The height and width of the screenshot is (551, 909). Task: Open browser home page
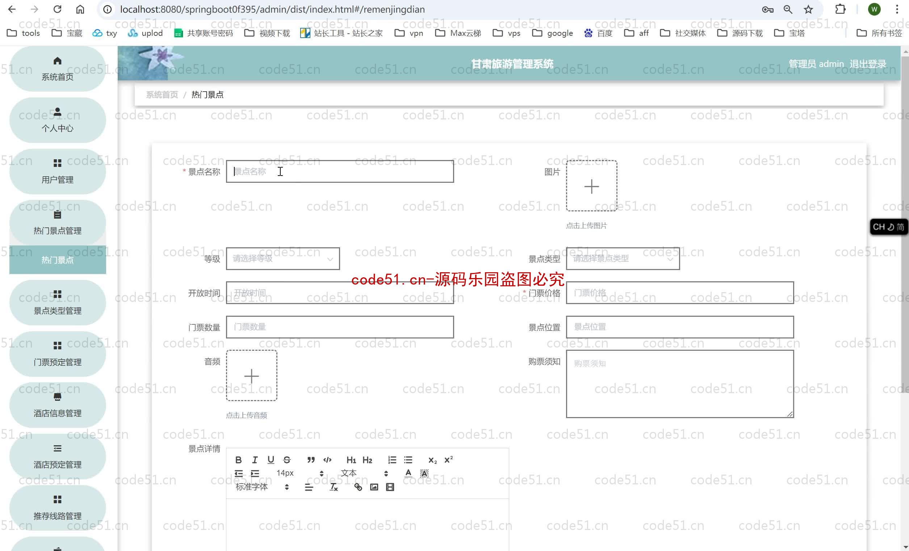pyautogui.click(x=80, y=9)
